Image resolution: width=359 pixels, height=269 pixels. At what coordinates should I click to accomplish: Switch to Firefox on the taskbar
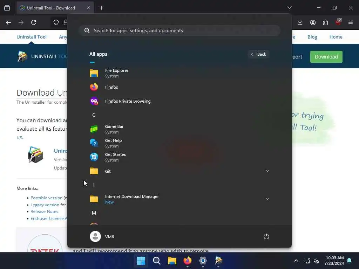[x=188, y=261]
